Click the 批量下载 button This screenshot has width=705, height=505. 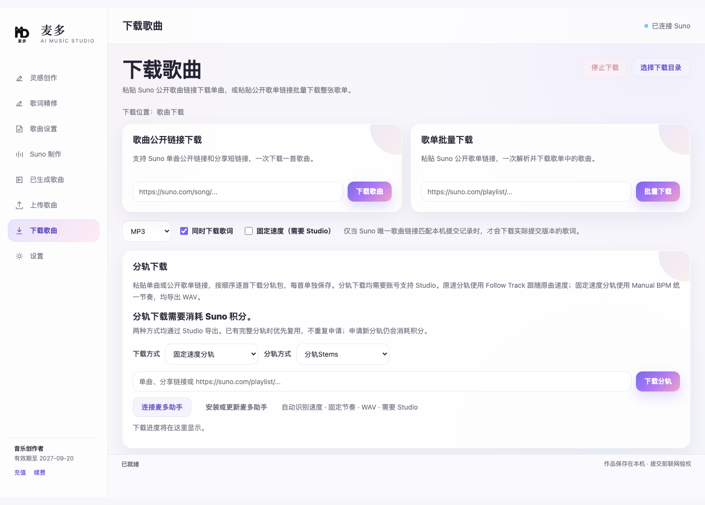click(x=658, y=191)
